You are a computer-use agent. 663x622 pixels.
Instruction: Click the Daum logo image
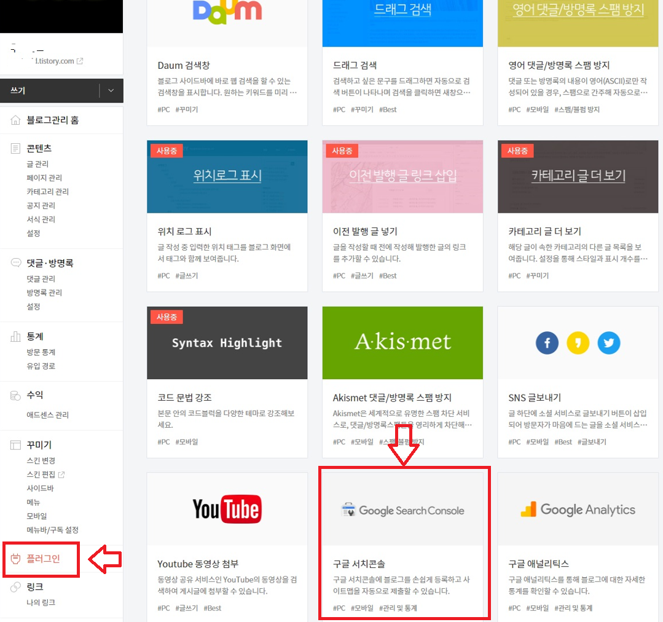pyautogui.click(x=227, y=12)
